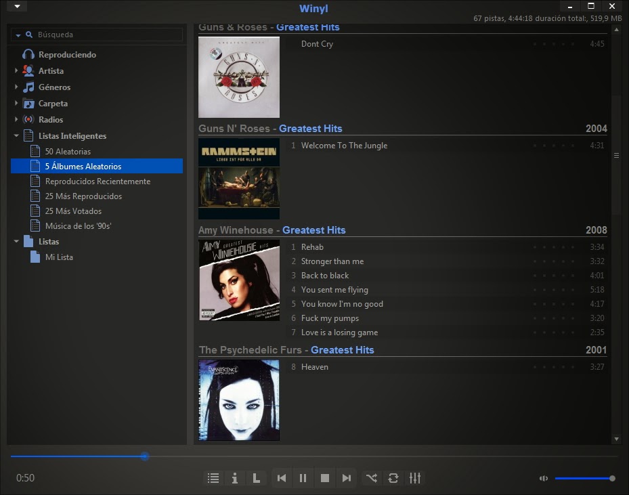The image size is (629, 495).
Task: Select the track Heaven
Action: click(x=447, y=366)
